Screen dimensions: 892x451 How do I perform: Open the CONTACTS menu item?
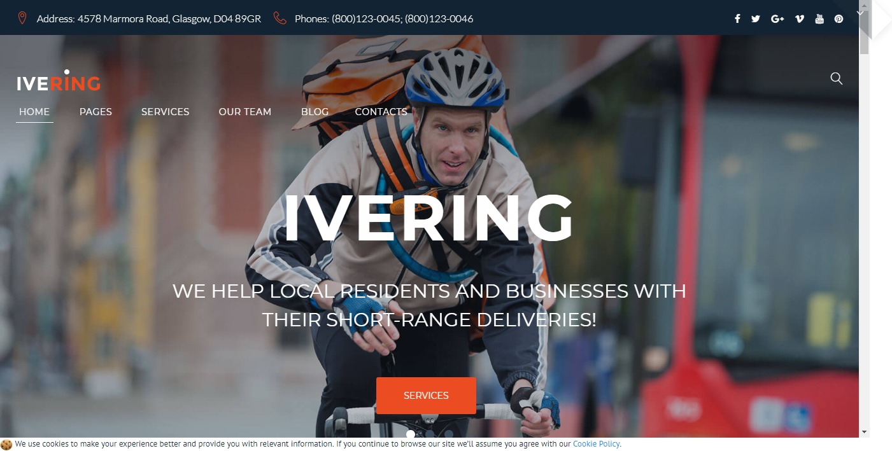tap(381, 111)
